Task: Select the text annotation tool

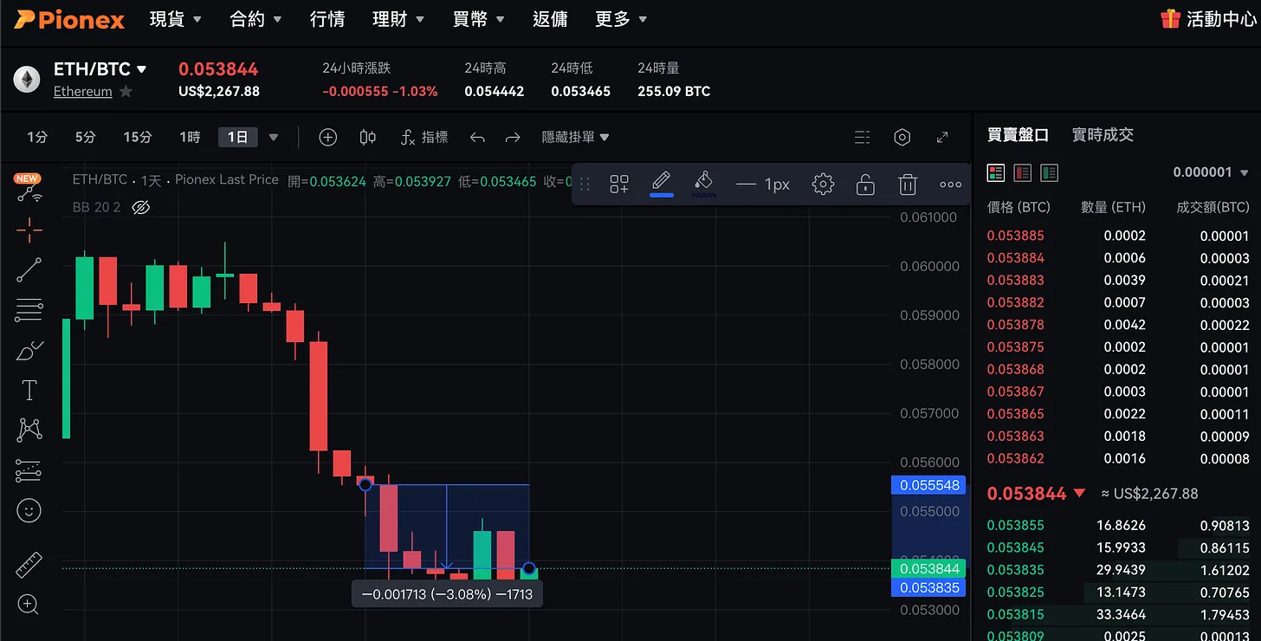Action: click(x=29, y=390)
